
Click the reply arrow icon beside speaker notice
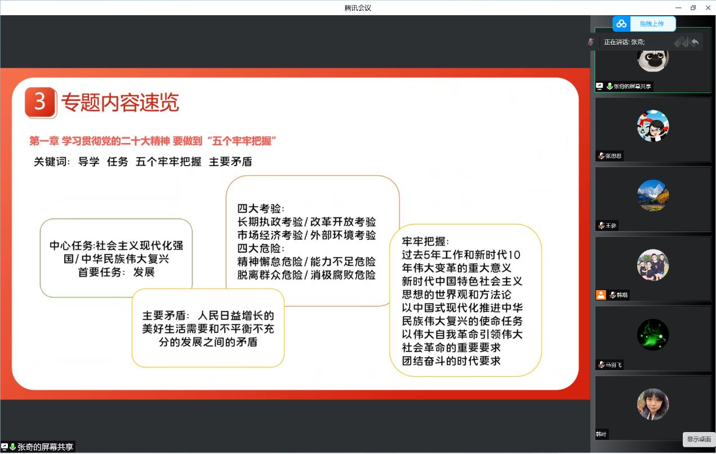pos(695,42)
